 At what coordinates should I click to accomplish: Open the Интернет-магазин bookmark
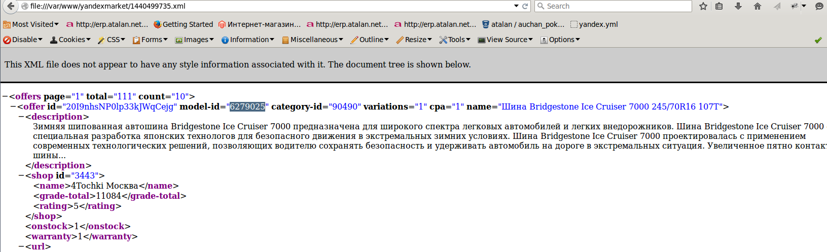pyautogui.click(x=260, y=24)
